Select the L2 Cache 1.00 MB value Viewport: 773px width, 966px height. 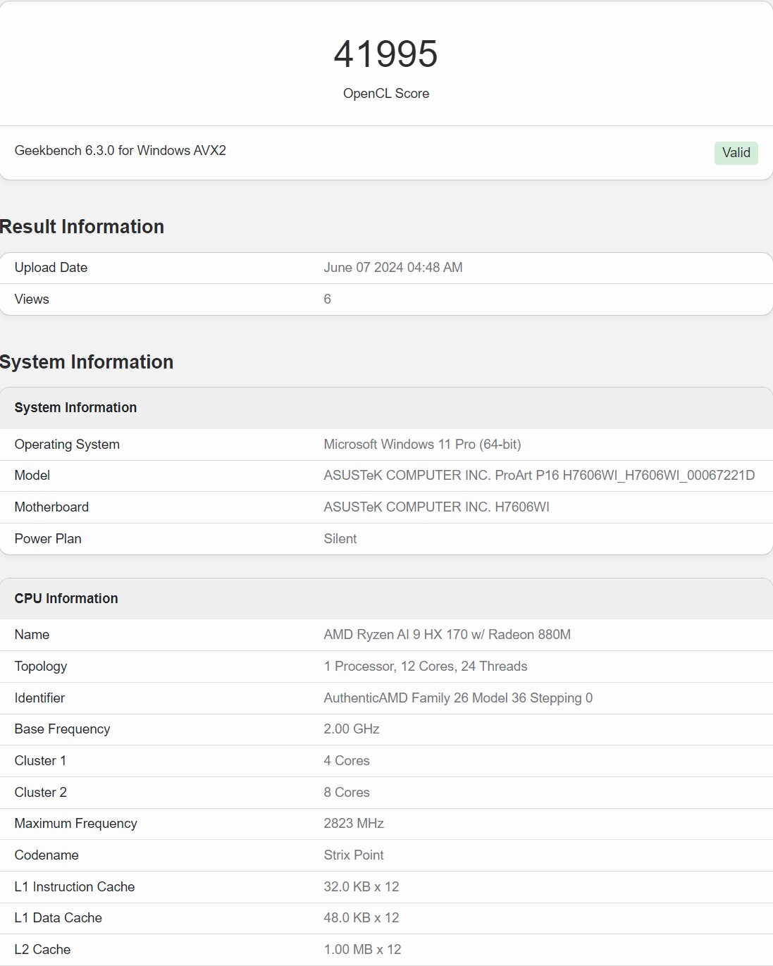click(362, 950)
